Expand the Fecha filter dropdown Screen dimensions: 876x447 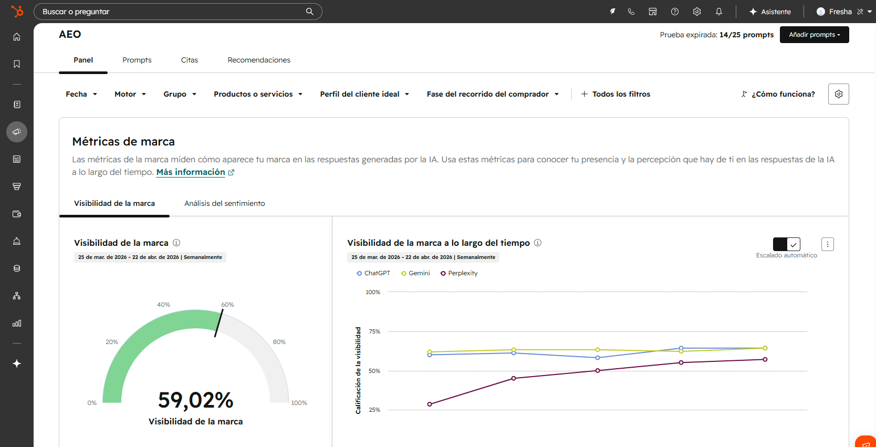pos(81,94)
